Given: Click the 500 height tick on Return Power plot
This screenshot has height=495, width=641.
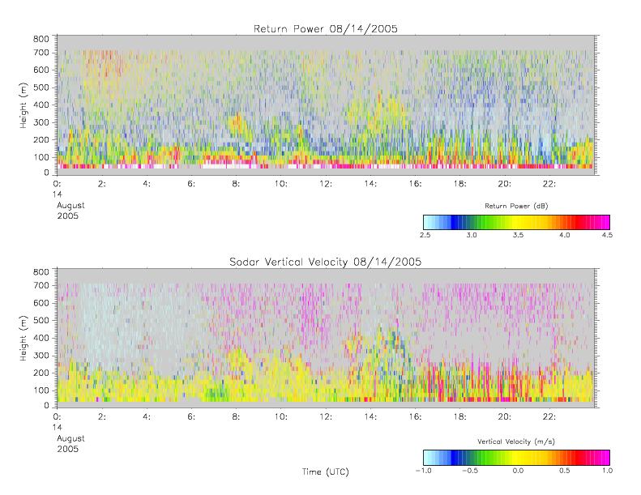Looking at the screenshot, I should pos(41,87).
